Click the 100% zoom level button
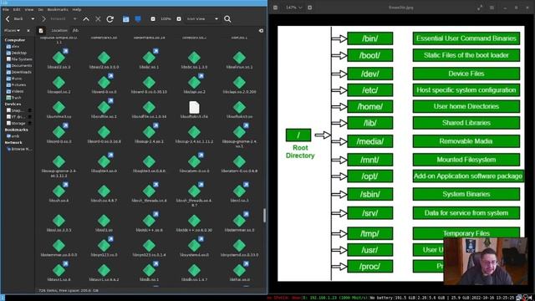 tap(166, 19)
